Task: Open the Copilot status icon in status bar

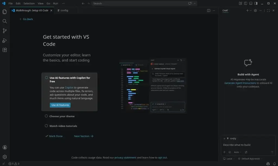Action: pyautogui.click(x=268, y=164)
